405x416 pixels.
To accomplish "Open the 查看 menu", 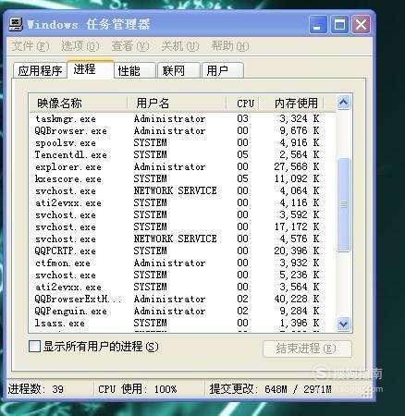I will (x=129, y=46).
